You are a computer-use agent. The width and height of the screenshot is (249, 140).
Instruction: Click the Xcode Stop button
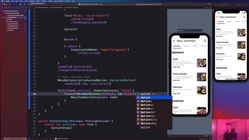coord(20,4)
